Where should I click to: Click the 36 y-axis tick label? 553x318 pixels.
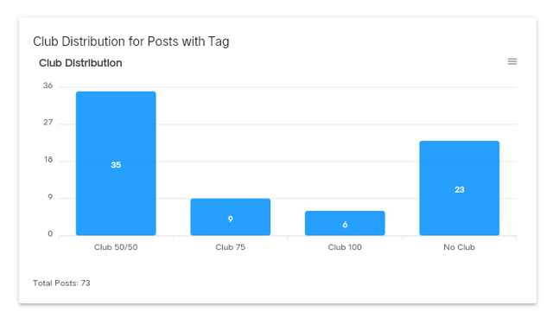48,86
